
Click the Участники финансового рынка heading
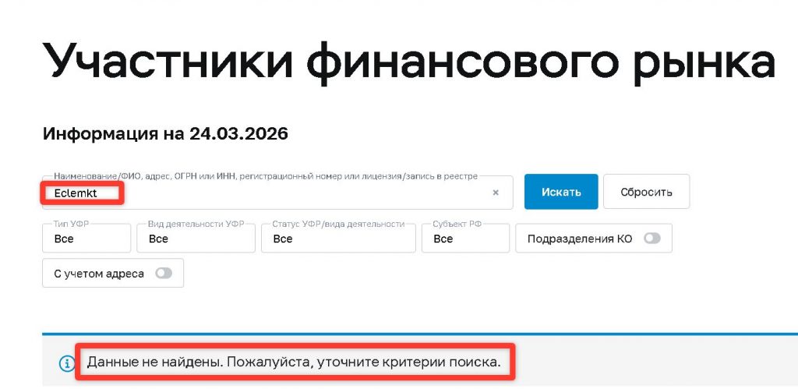point(408,61)
